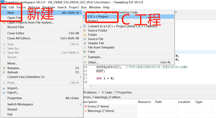Switch to the Problems tab
The height and width of the screenshot is (118, 216).
(x=90, y=92)
